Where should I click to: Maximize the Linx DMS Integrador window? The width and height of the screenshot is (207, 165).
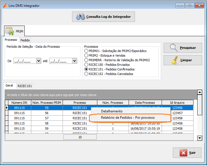(189, 5)
